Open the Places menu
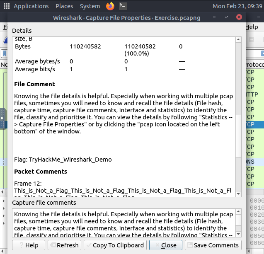This screenshot has height=254, width=264. (x=64, y=6)
